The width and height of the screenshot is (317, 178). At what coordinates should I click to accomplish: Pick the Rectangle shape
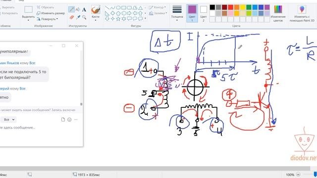(x=124, y=8)
